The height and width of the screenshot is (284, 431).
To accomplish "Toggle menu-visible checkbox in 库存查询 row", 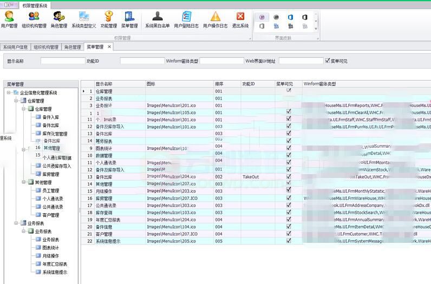I will [289, 212].
